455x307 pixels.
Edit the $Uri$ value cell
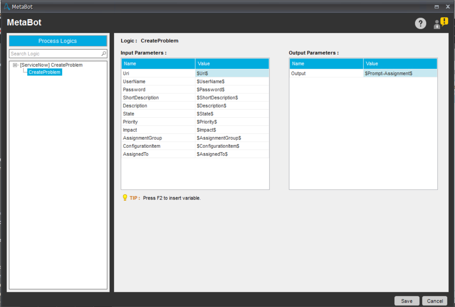click(x=232, y=73)
